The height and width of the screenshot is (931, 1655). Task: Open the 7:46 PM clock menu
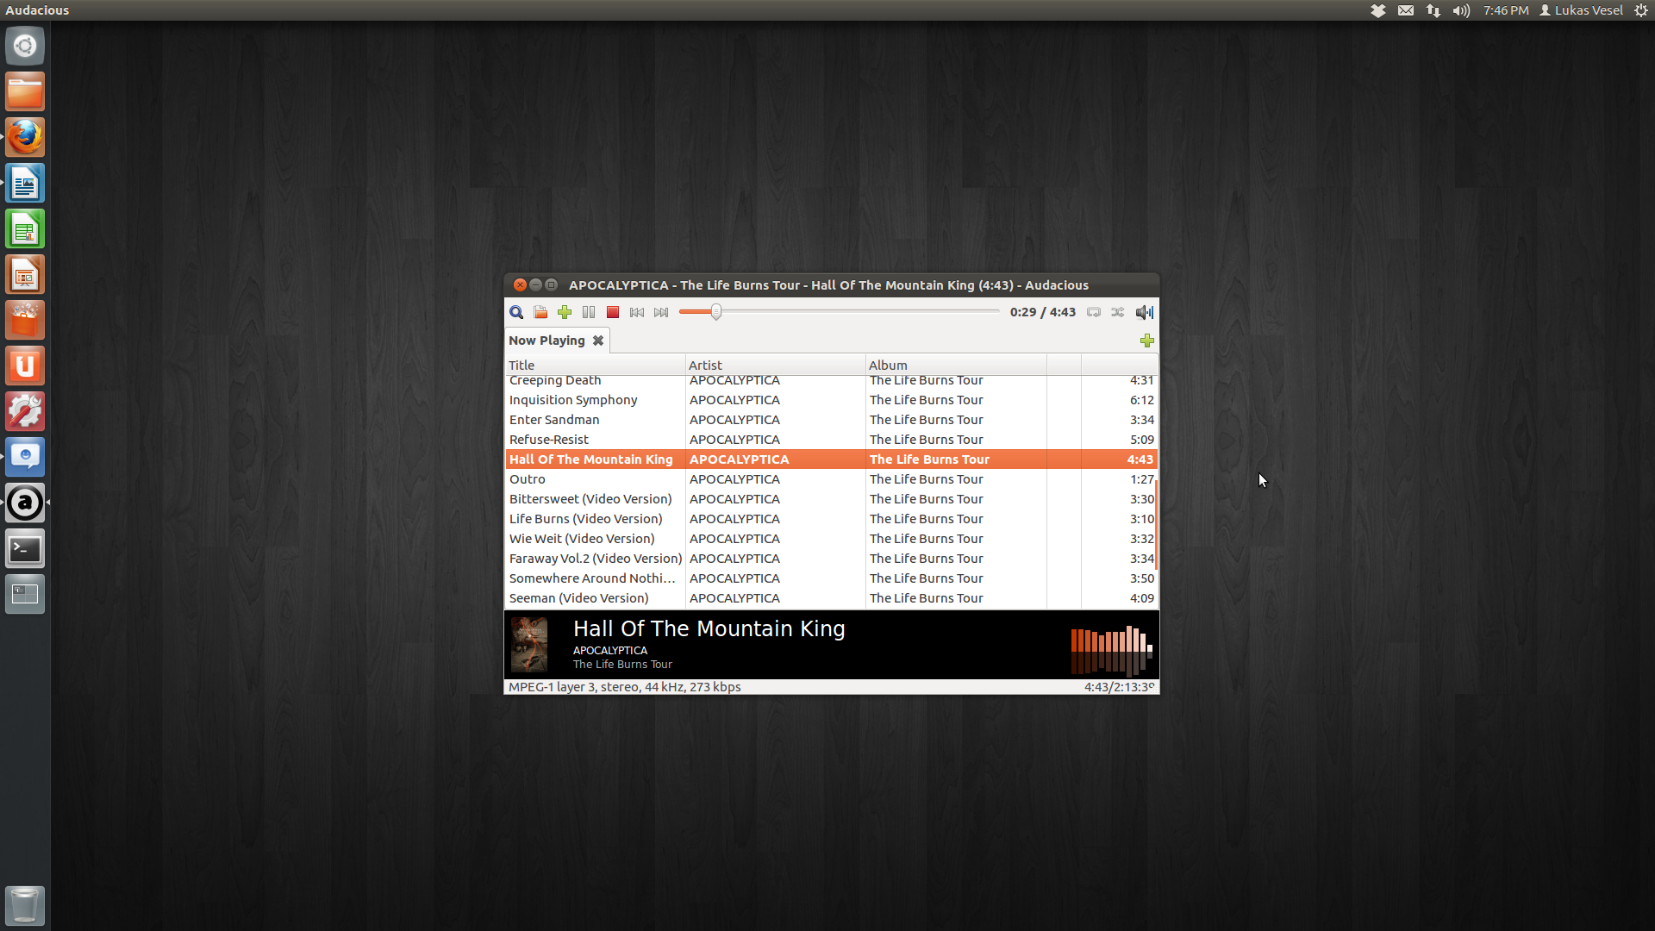[x=1506, y=10]
